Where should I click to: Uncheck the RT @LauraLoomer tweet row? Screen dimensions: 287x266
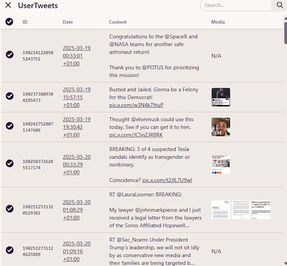pyautogui.click(x=10, y=209)
